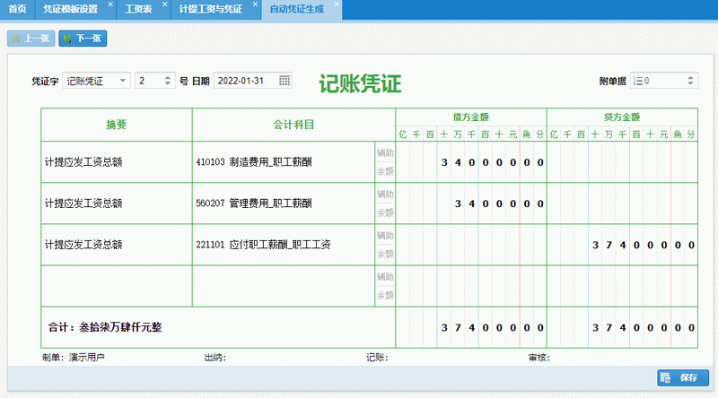Click the 附单据 count field

click(x=664, y=81)
